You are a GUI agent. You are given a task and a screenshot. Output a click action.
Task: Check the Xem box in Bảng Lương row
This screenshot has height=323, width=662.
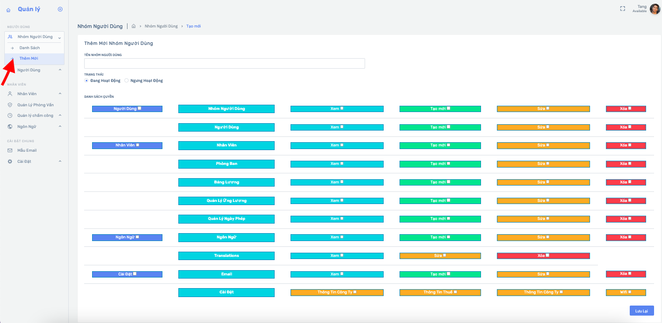click(x=342, y=182)
